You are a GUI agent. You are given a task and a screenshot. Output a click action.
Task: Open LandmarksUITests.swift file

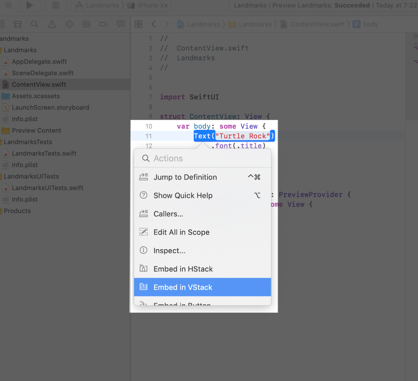pyautogui.click(x=47, y=188)
